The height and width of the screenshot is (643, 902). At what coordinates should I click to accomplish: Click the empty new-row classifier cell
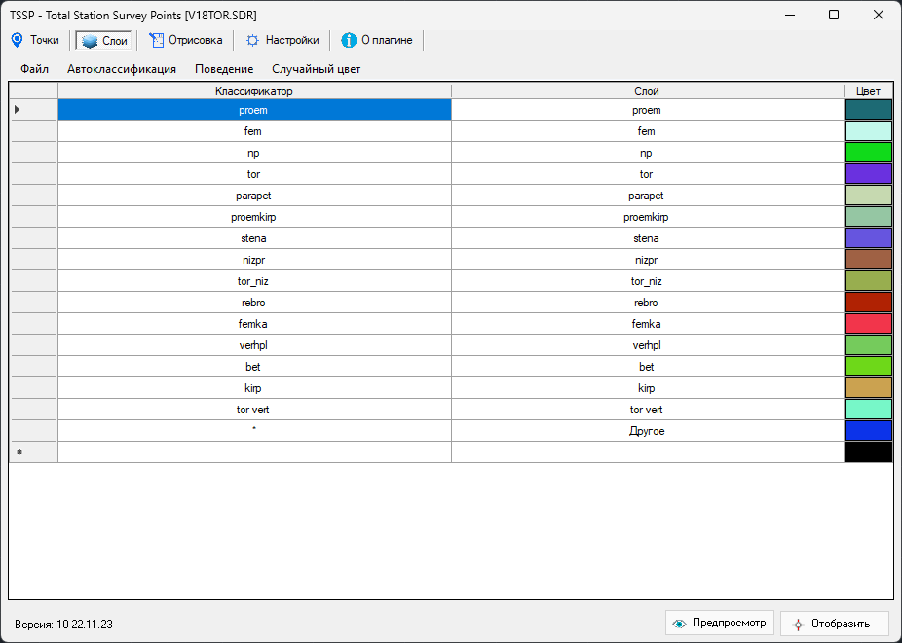(x=253, y=452)
